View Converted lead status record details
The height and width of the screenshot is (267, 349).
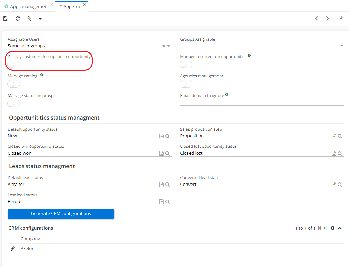[x=333, y=185]
